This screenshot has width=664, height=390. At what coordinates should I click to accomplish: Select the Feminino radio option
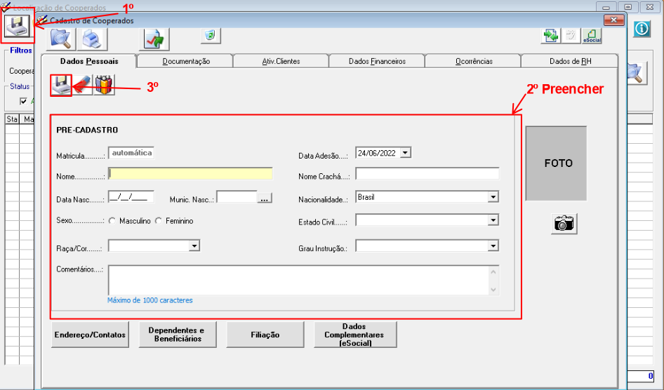pyautogui.click(x=159, y=221)
